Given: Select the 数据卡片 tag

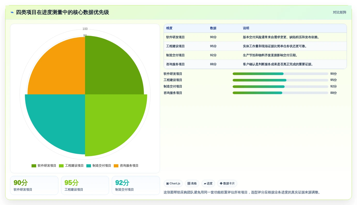Looking at the screenshot, I should [227, 184].
